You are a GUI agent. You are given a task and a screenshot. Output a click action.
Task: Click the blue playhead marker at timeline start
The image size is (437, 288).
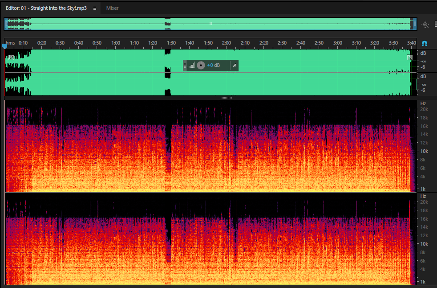[4, 46]
